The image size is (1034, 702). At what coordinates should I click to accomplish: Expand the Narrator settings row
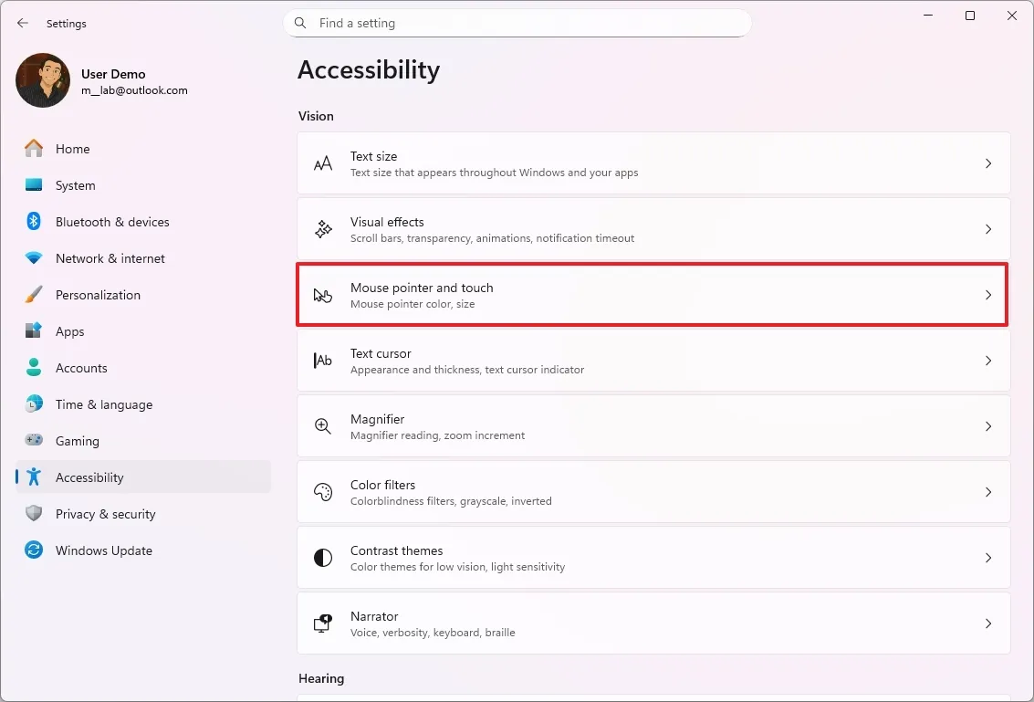(988, 623)
